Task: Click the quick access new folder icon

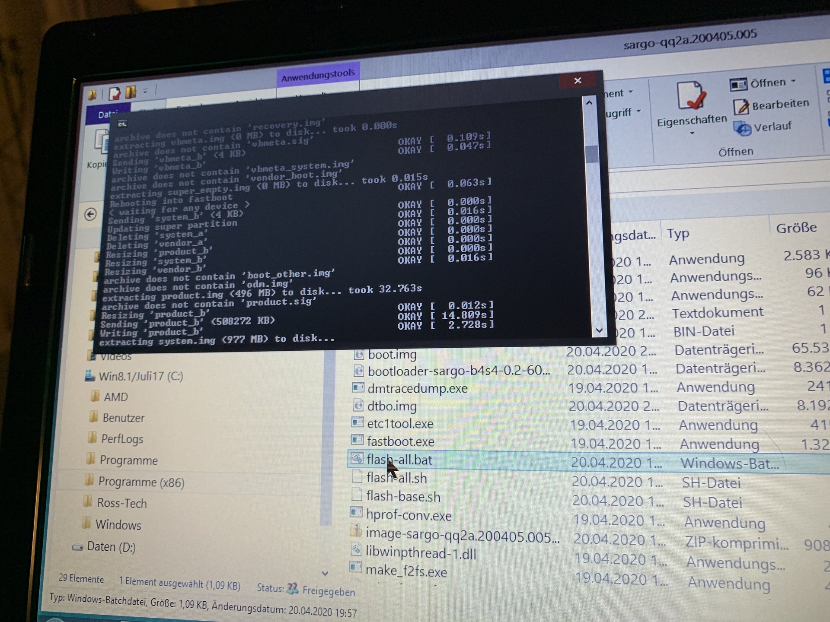Action: tap(131, 92)
